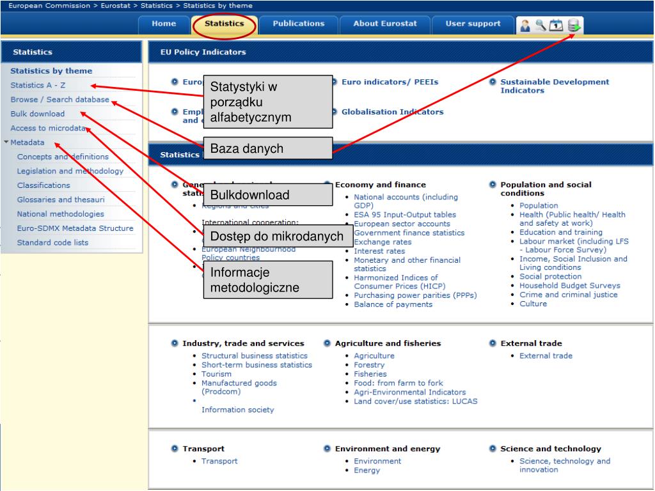Click bullet icon beside Industry, trade and services
Screen dimensions: 655x491
point(175,343)
